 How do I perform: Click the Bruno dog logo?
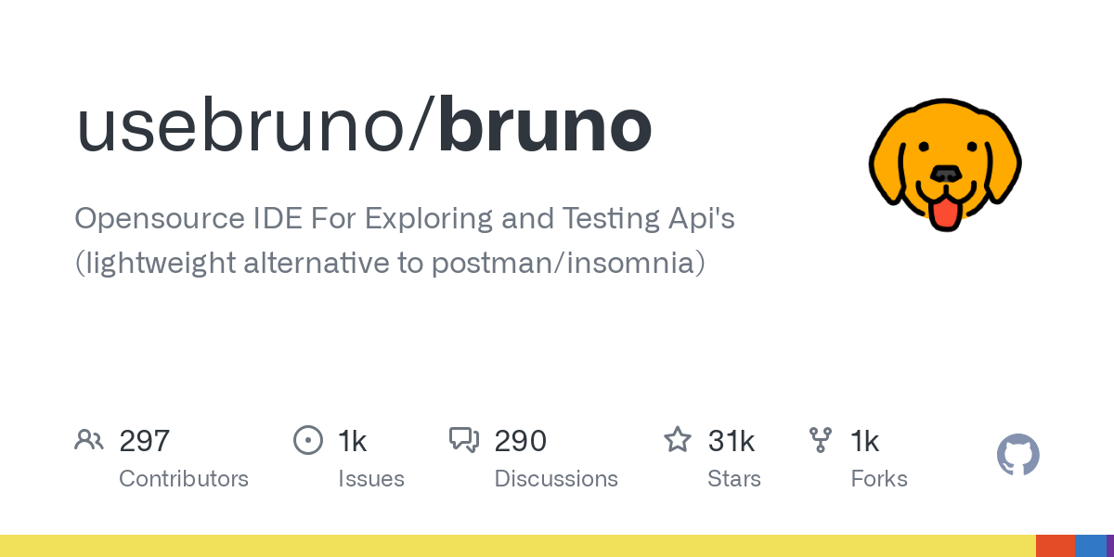(945, 164)
